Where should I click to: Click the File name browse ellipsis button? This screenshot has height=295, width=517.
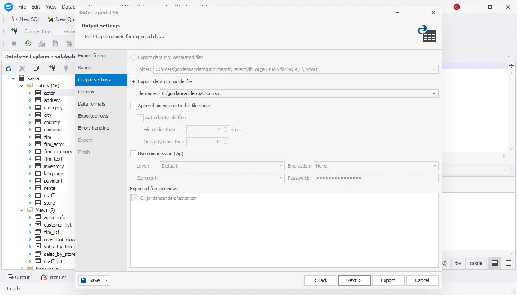[x=435, y=93]
